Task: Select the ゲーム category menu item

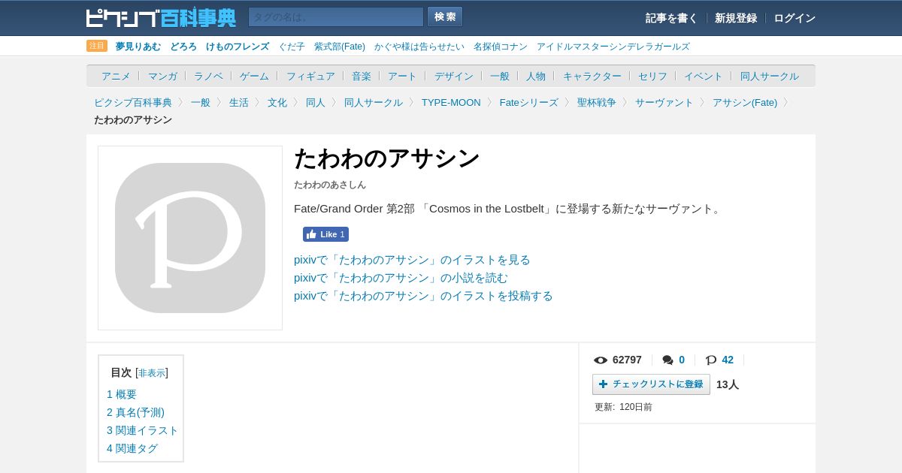Action: pyautogui.click(x=254, y=76)
